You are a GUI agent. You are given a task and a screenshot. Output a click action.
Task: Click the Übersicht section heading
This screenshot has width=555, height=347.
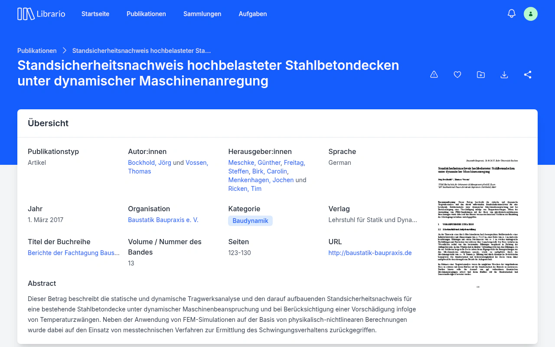coord(48,123)
